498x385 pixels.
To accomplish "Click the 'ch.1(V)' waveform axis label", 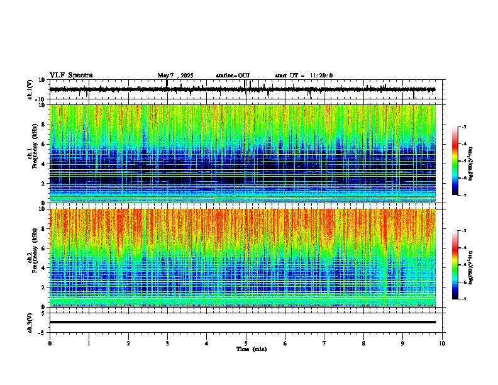I will pos(30,89).
